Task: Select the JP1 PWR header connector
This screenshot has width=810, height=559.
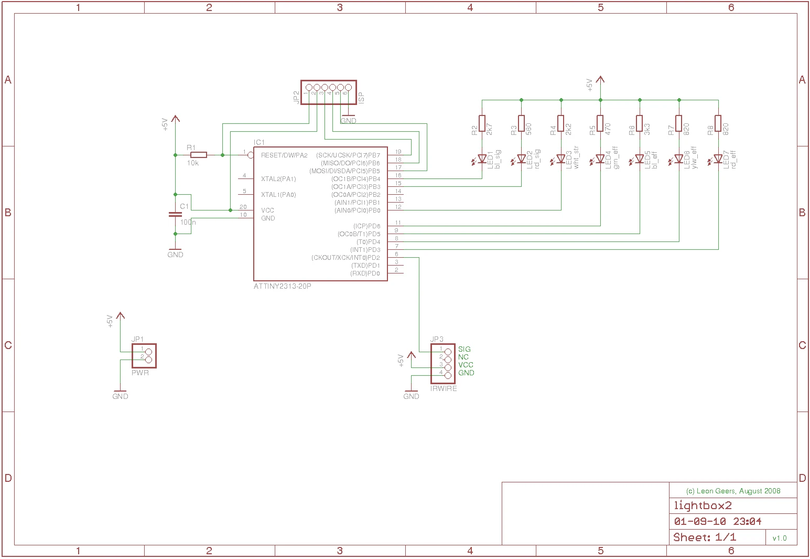Action: click(x=144, y=355)
